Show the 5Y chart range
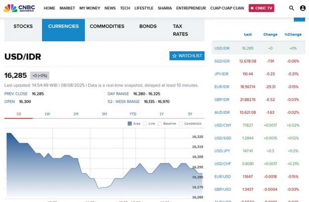This screenshot has width=309, height=202. 190,114
